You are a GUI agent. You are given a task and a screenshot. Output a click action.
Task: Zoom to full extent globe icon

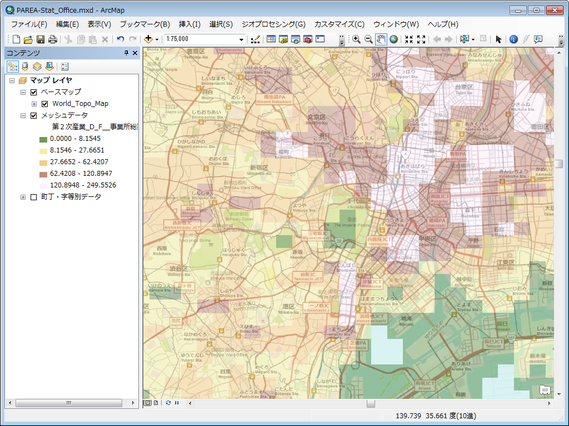pyautogui.click(x=393, y=39)
